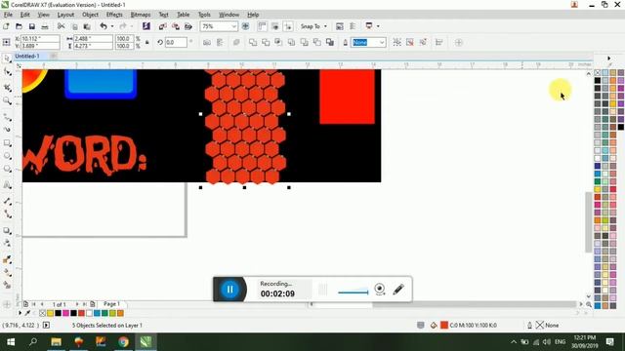
Task: Open Chrome from the taskbar
Action: pyautogui.click(x=123, y=342)
